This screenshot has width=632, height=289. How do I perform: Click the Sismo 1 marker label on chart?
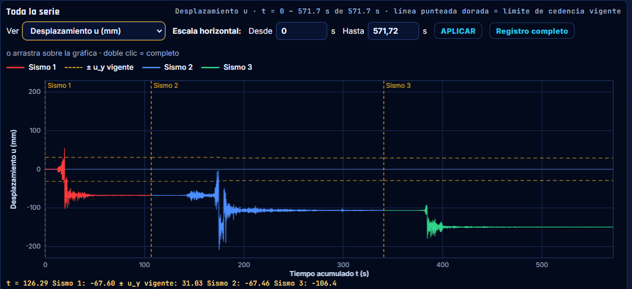click(x=60, y=85)
